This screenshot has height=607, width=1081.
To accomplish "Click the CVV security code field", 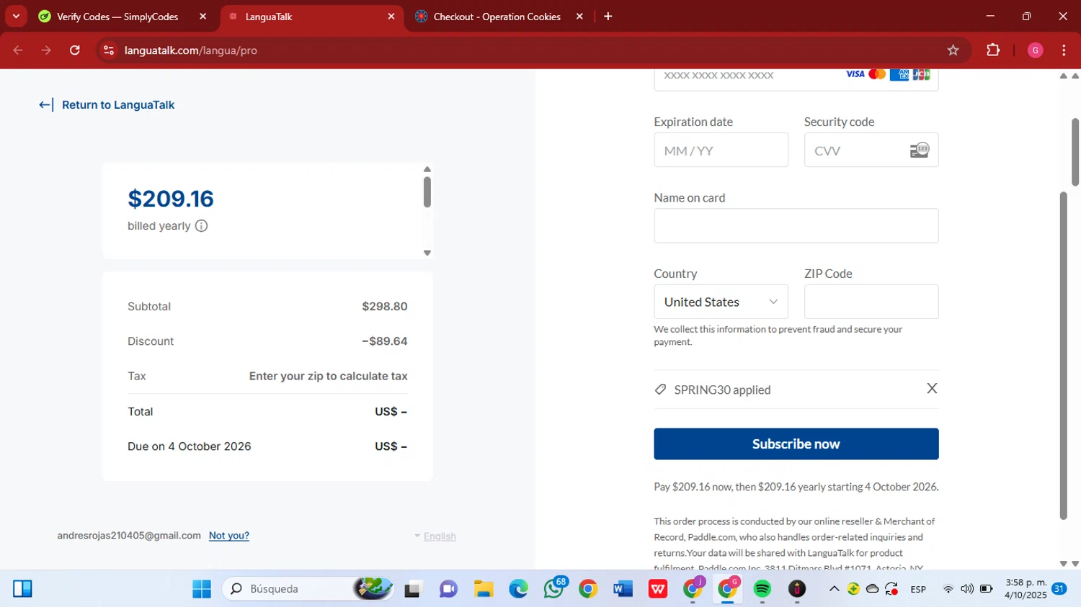I will 871,150.
